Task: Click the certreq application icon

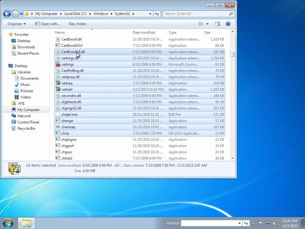Action: pyautogui.click(x=58, y=83)
